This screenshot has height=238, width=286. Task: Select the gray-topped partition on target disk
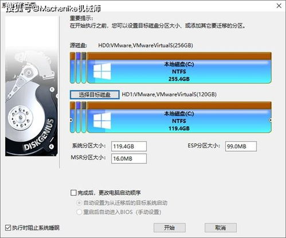[x=84, y=117]
